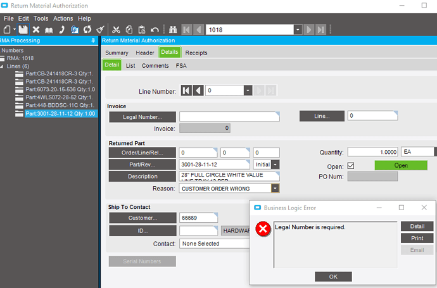Image resolution: width=437 pixels, height=288 pixels.
Task: Jump to first line number
Action: [x=186, y=91]
